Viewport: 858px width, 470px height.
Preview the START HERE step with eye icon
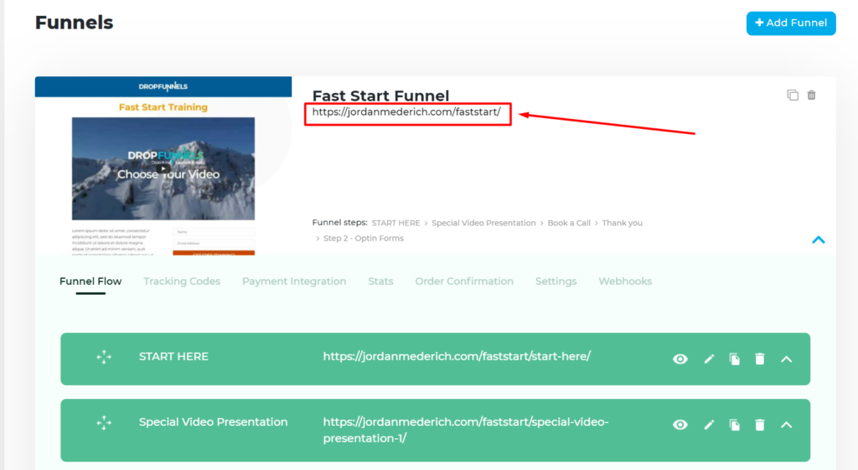coord(680,359)
